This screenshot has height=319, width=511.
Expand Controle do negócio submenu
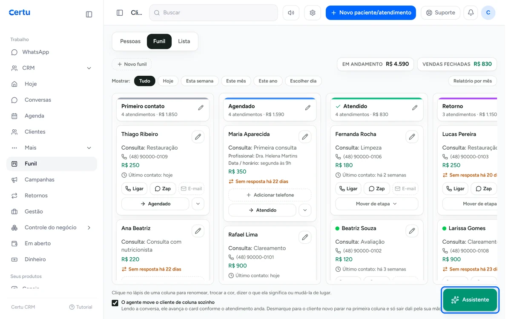click(89, 228)
